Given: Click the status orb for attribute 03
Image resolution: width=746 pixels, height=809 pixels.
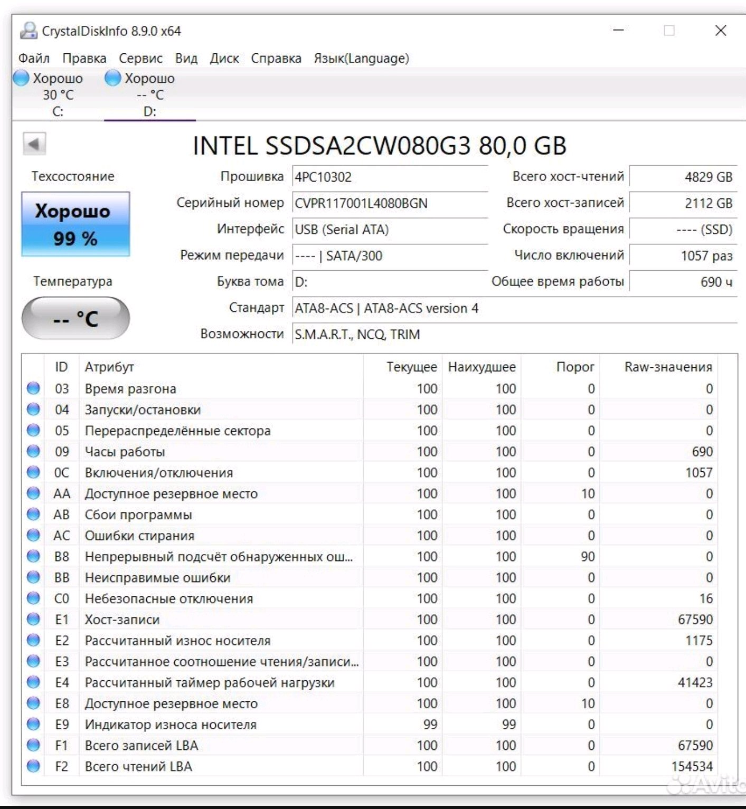Looking at the screenshot, I should (33, 388).
